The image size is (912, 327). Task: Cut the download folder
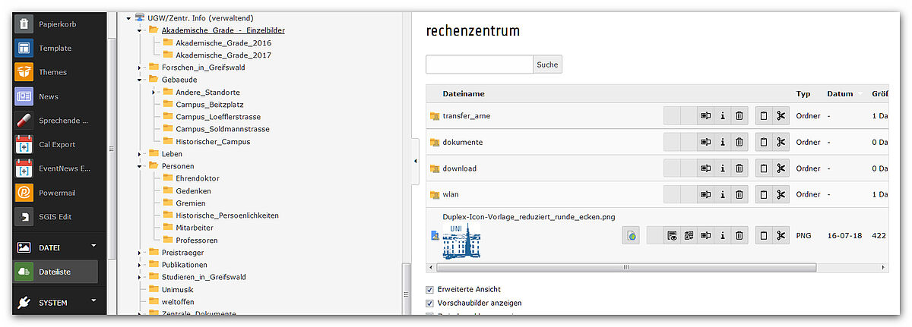[781, 168]
